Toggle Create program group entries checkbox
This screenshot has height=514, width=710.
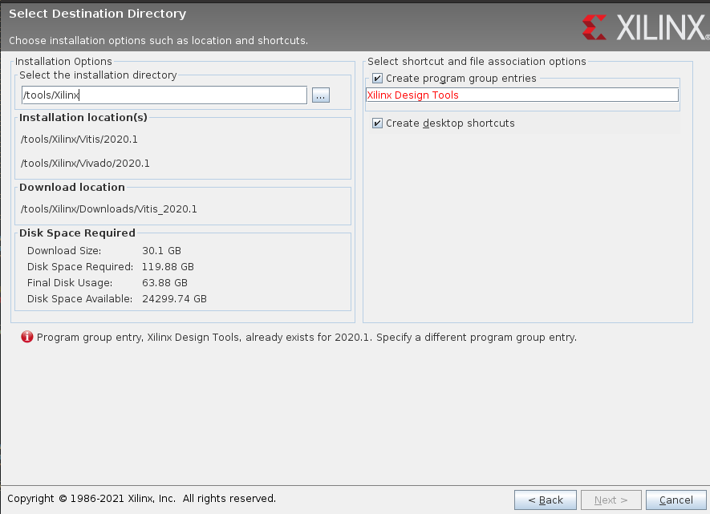(378, 79)
